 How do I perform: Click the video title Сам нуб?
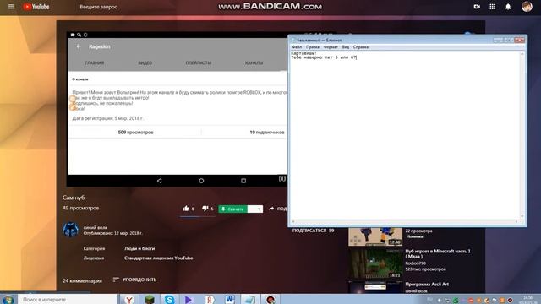point(74,198)
